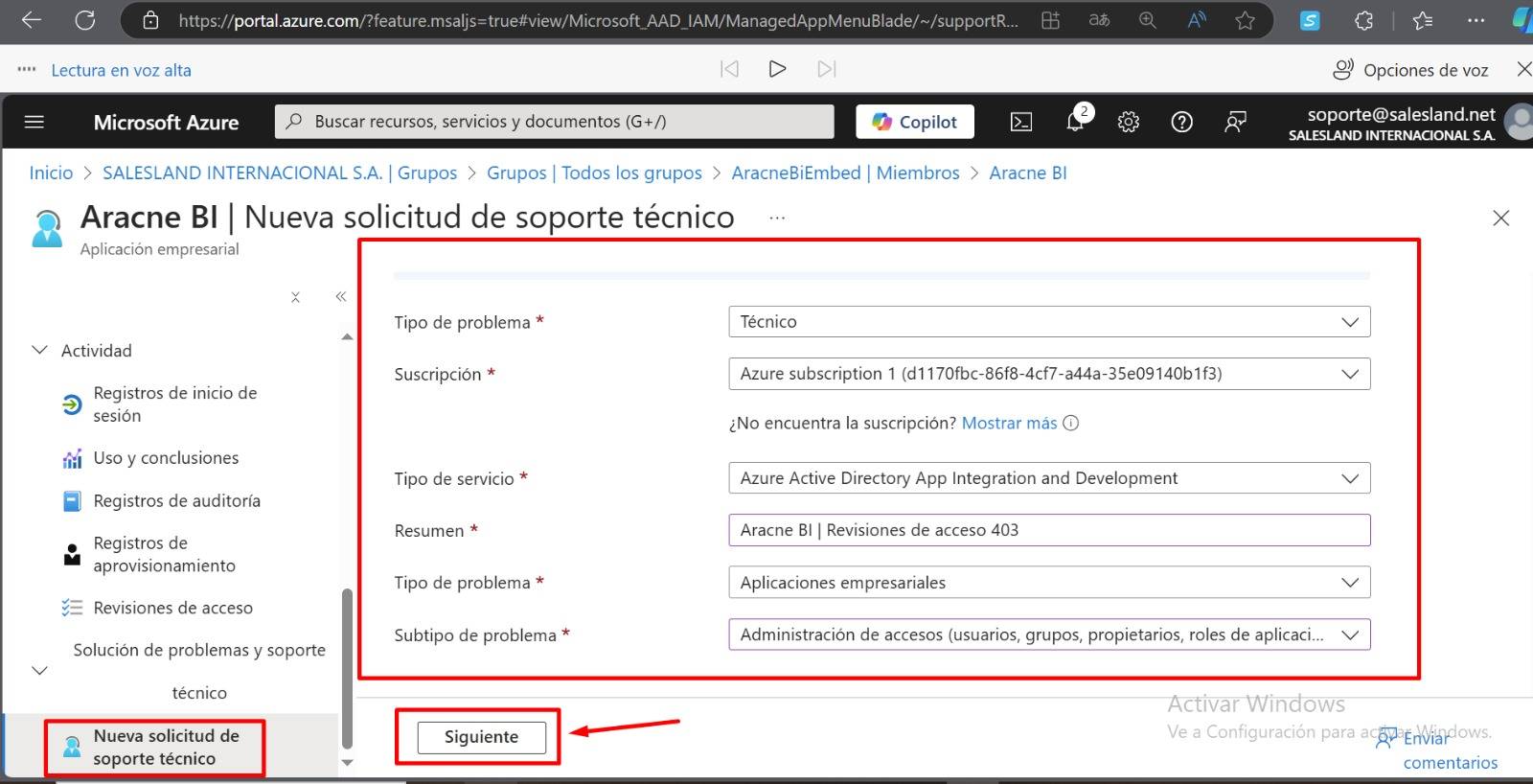Click the translate page icon
Viewport: 1533px width, 784px height.
[x=1099, y=20]
